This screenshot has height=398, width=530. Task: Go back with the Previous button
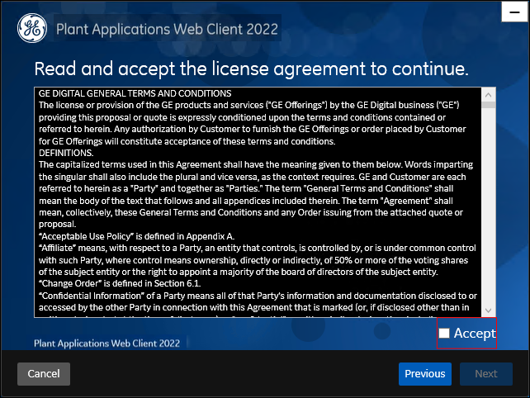click(425, 374)
